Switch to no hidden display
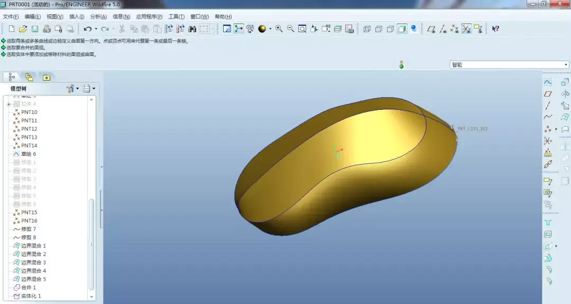The image size is (571, 304). tap(390, 28)
